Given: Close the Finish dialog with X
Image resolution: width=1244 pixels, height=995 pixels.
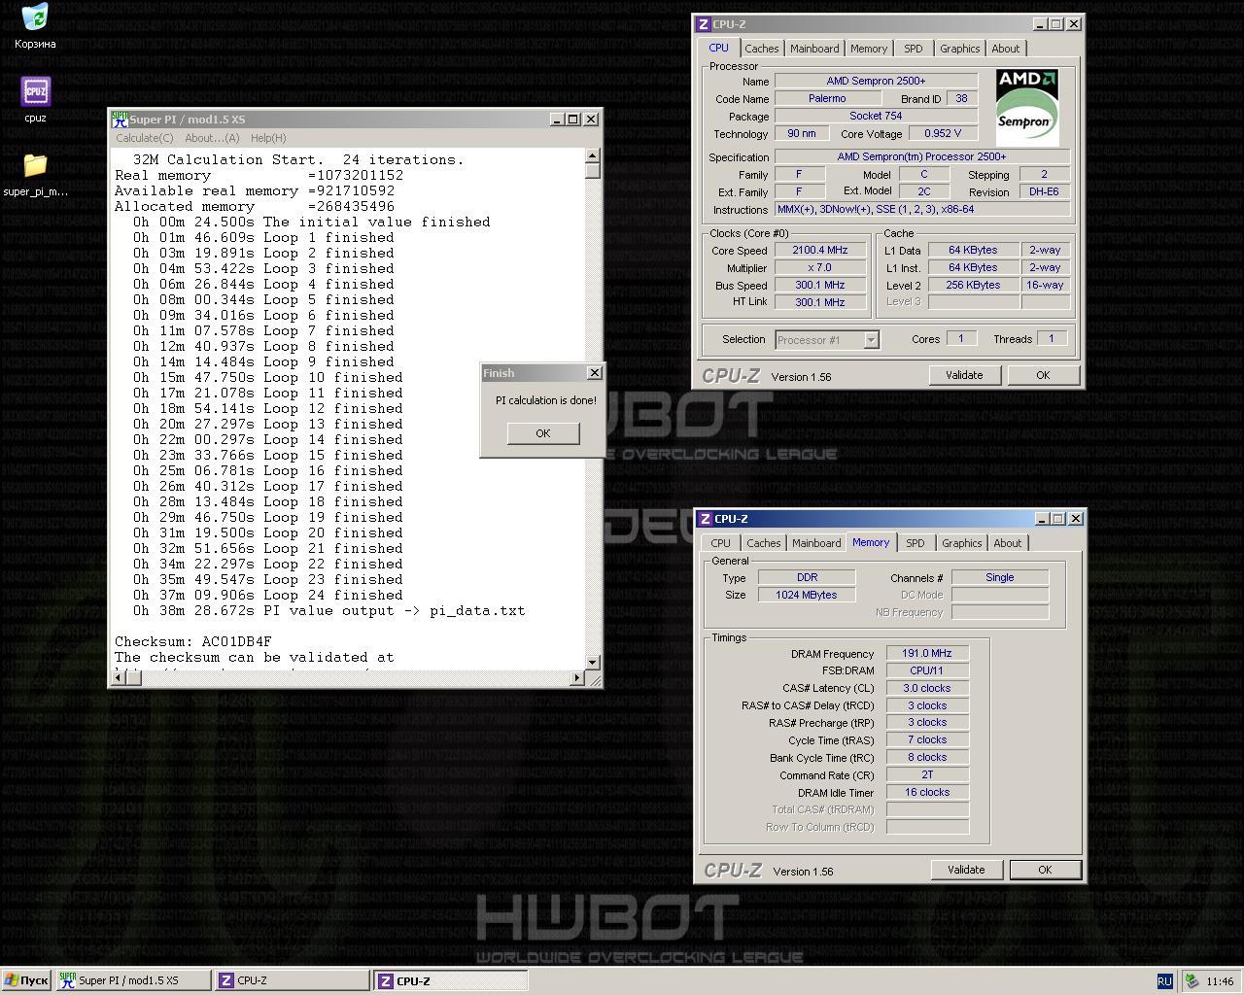Looking at the screenshot, I should (x=595, y=373).
